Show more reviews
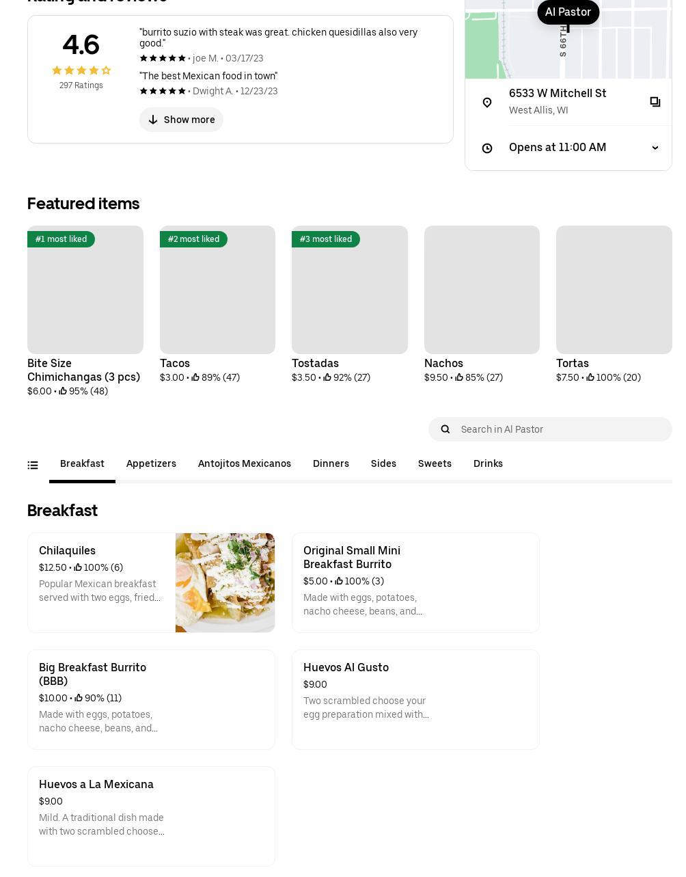The image size is (686, 877). [x=182, y=120]
